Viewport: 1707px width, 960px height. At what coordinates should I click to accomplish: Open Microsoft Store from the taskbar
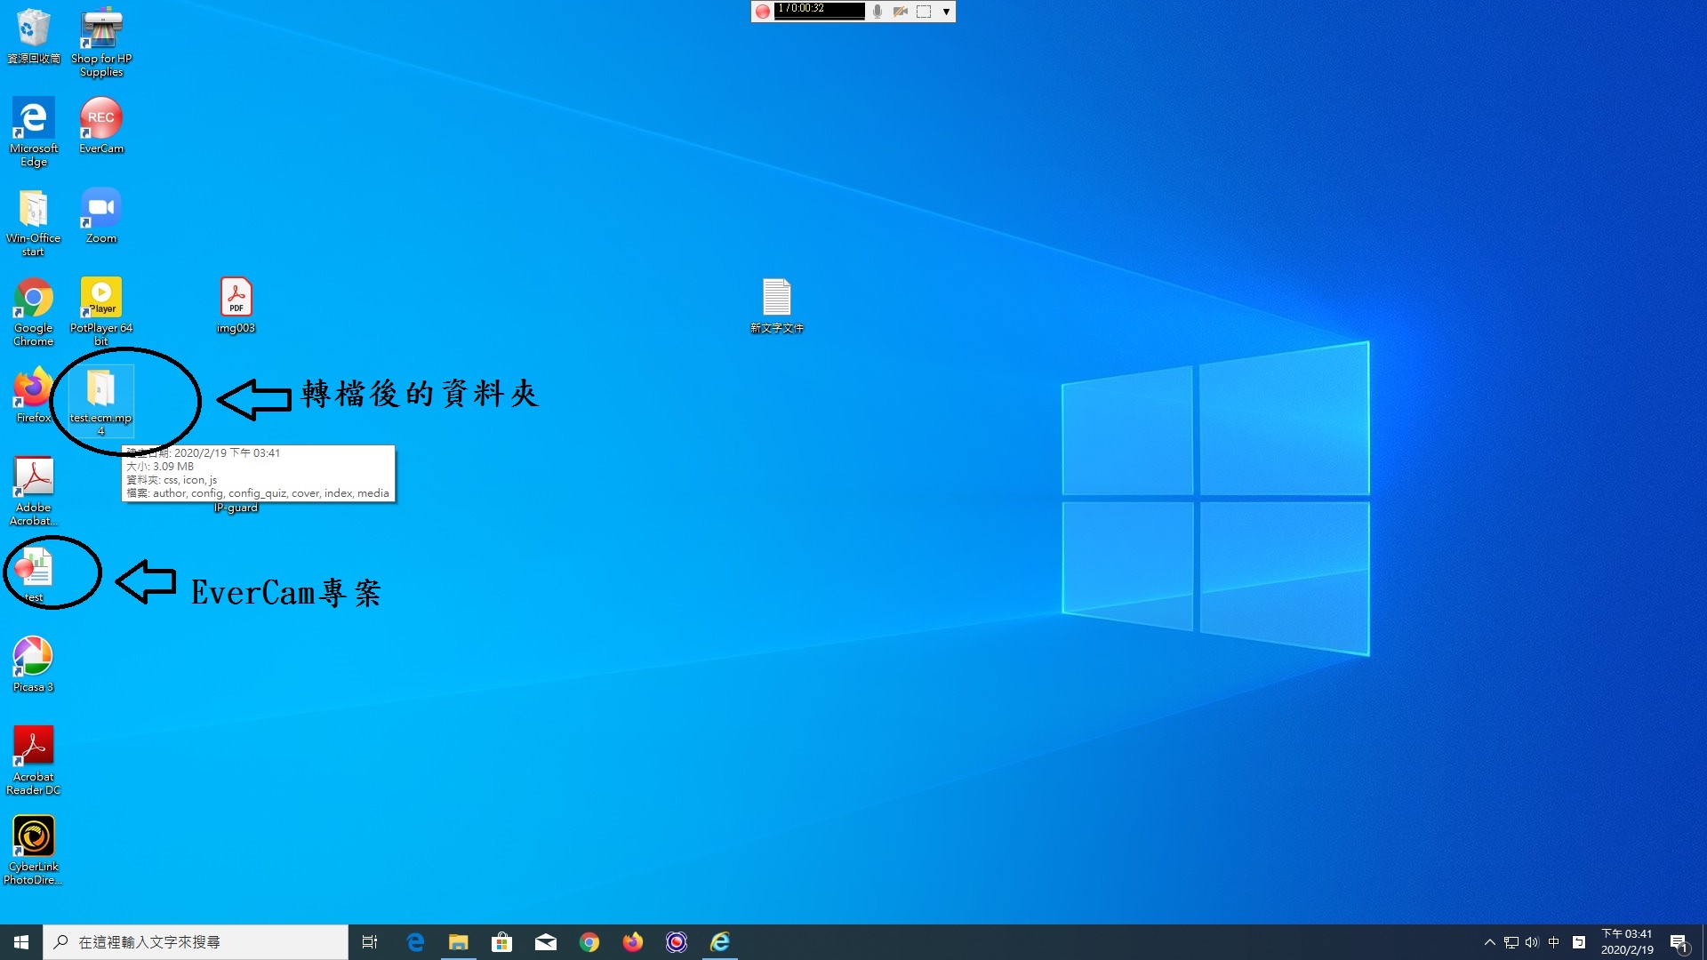(502, 942)
